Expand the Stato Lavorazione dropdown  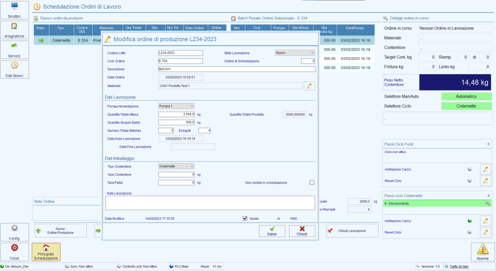[295, 52]
